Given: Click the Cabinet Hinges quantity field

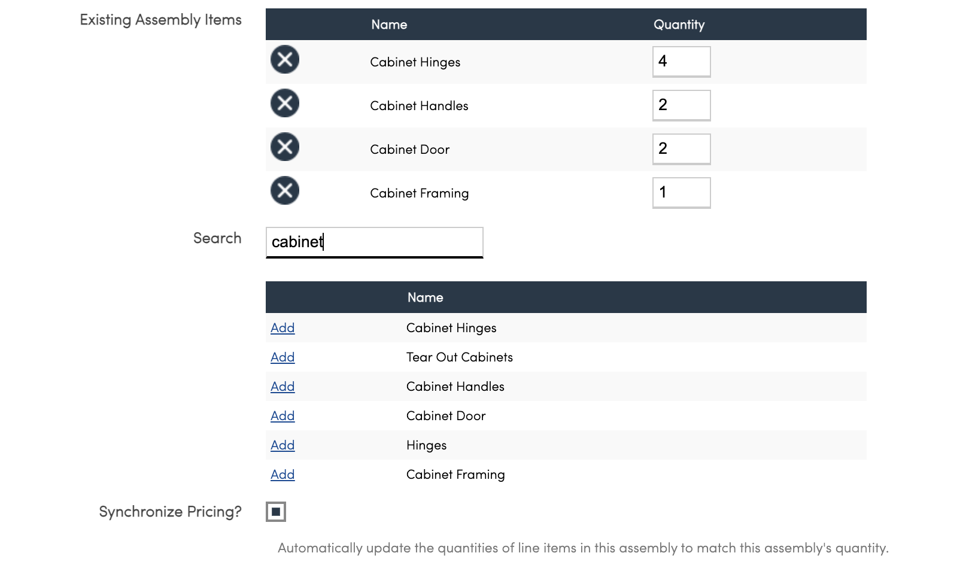Looking at the screenshot, I should 681,62.
